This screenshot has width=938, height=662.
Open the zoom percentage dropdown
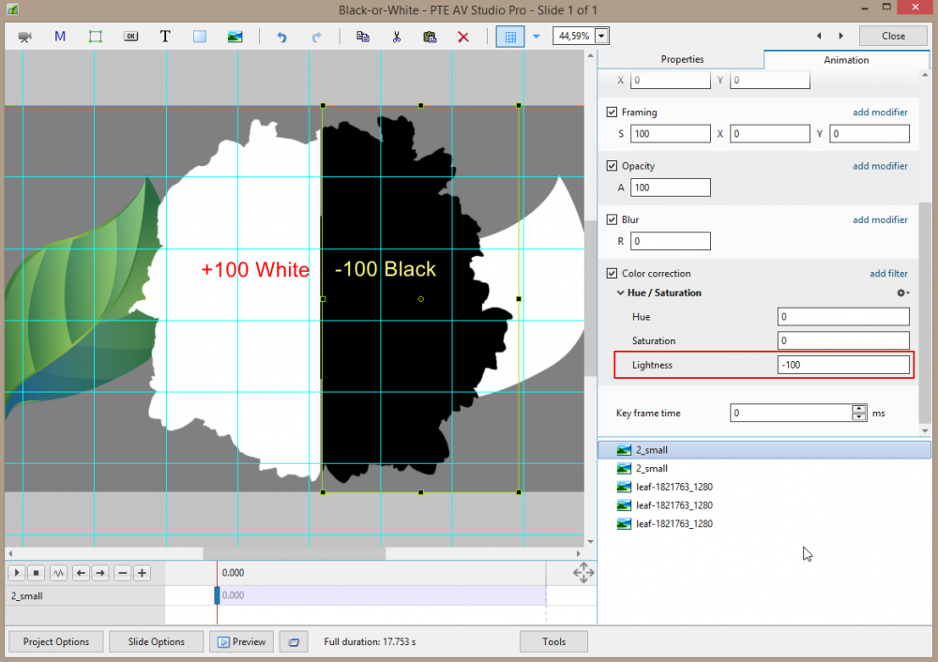[x=601, y=37]
